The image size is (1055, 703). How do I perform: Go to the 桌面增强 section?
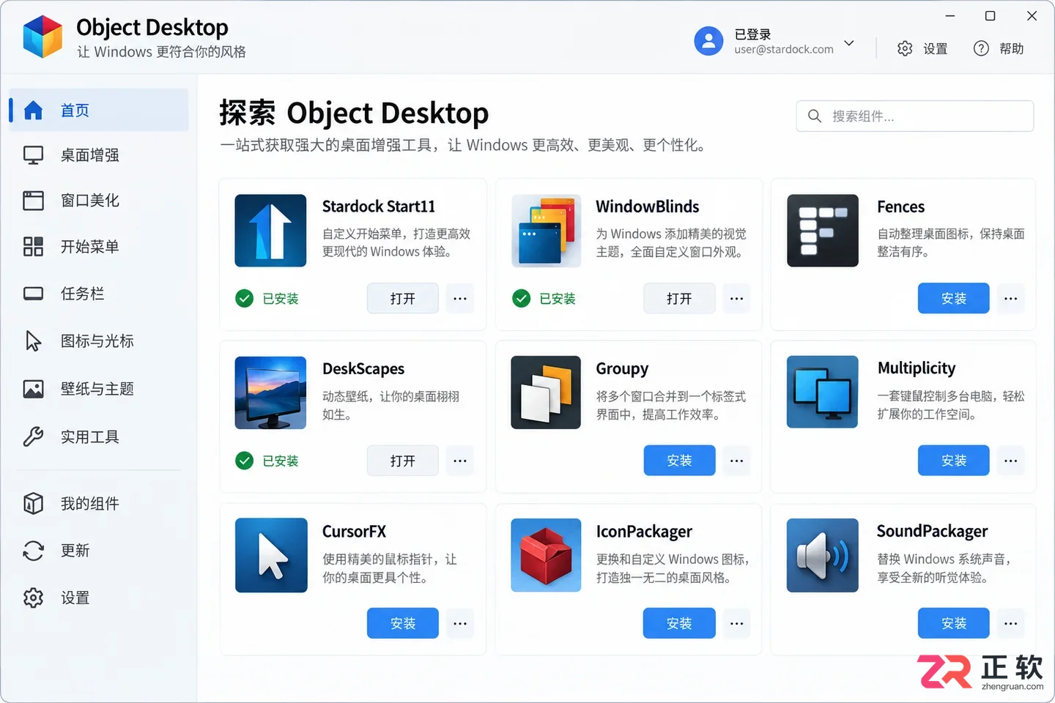pyautogui.click(x=98, y=155)
